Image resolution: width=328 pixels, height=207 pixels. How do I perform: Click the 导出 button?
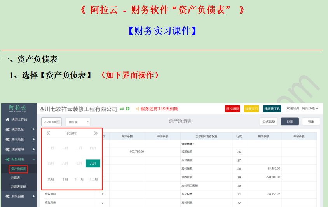(x=311, y=122)
